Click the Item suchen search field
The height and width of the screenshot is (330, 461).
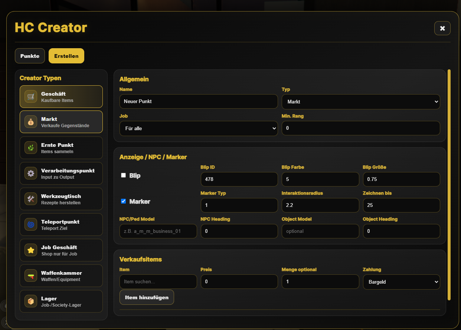tap(158, 282)
